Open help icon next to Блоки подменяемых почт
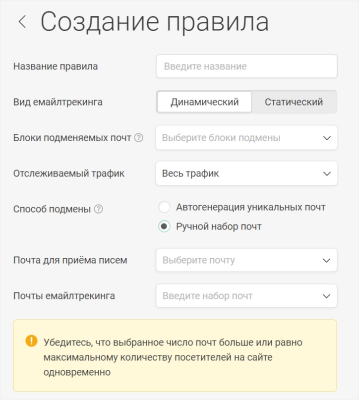Screen dimensions: 359x400 tap(138, 138)
